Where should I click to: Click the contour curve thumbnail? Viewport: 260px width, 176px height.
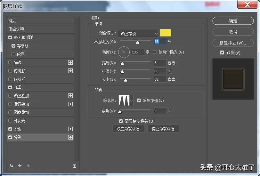tap(124, 100)
